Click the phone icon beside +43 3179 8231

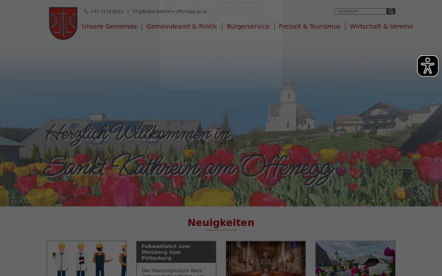pos(86,12)
